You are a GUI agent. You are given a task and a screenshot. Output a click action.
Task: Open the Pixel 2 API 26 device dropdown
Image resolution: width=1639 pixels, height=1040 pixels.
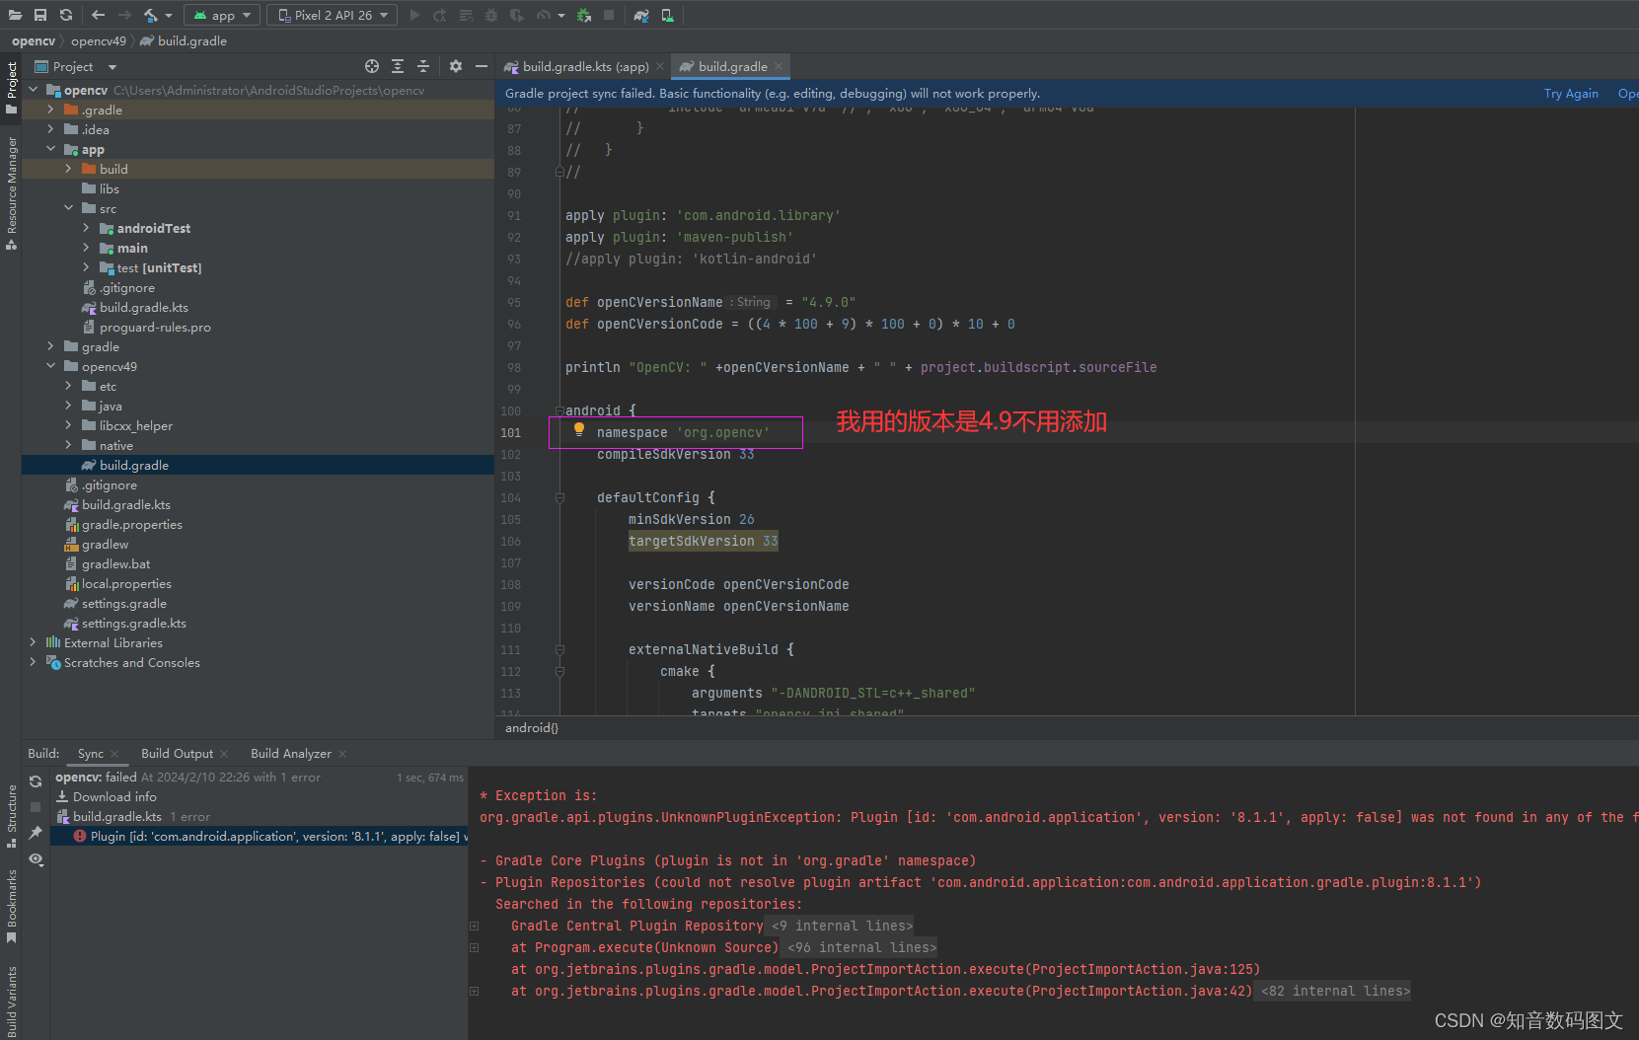331,14
